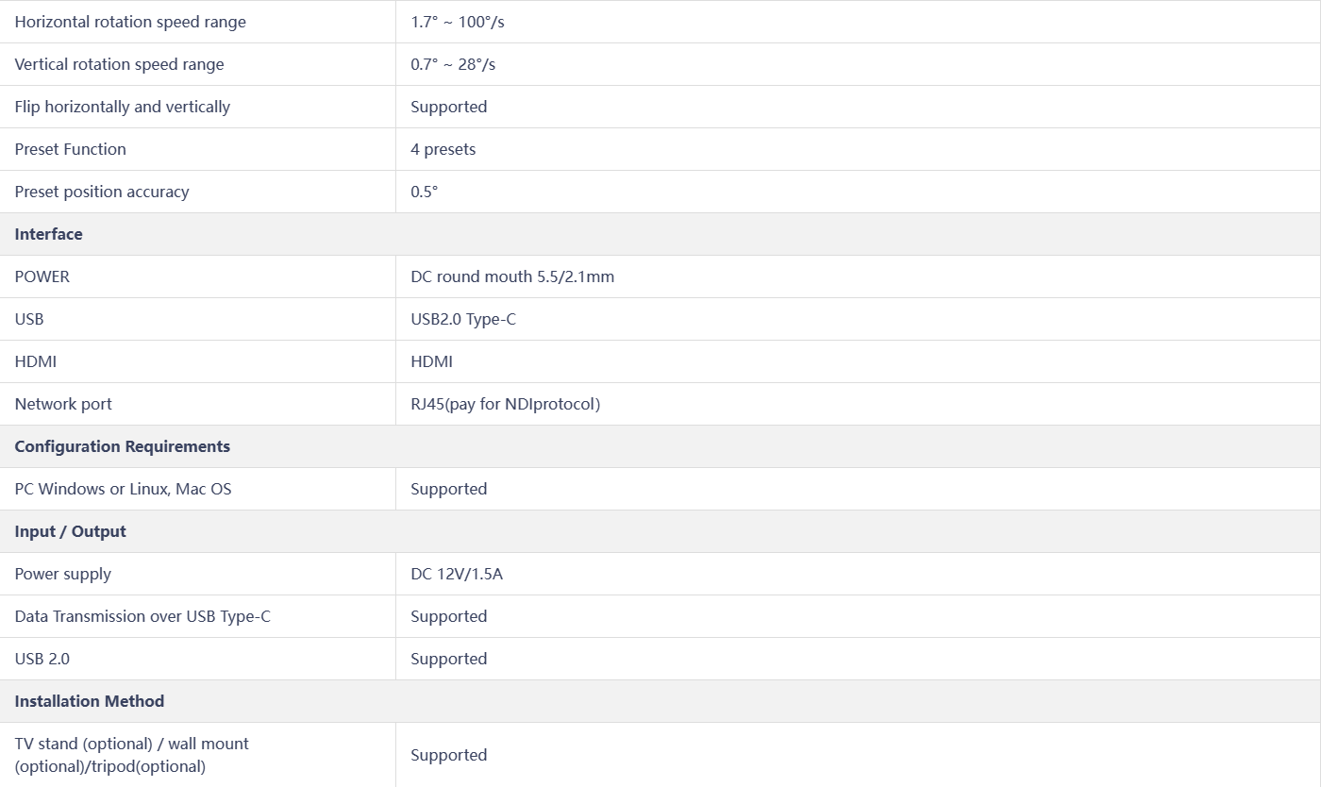Image resolution: width=1321 pixels, height=787 pixels.
Task: Click the TV stand / wall mount label
Action: click(132, 755)
